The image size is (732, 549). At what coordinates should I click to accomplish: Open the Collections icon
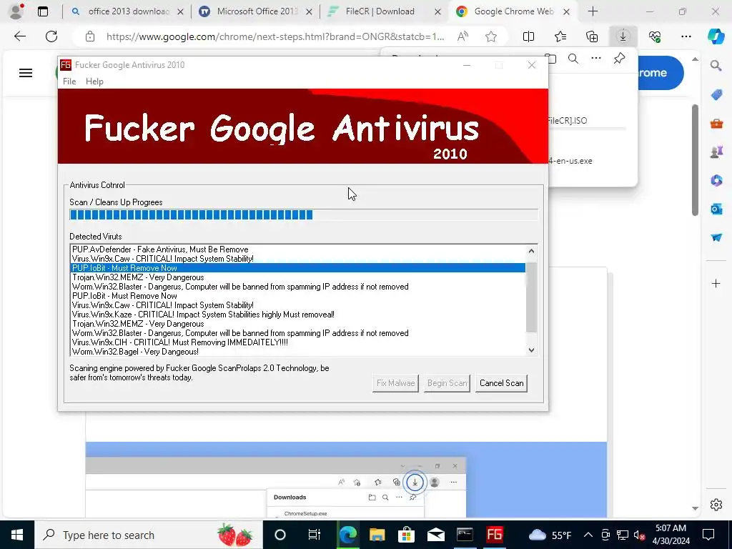(591, 36)
